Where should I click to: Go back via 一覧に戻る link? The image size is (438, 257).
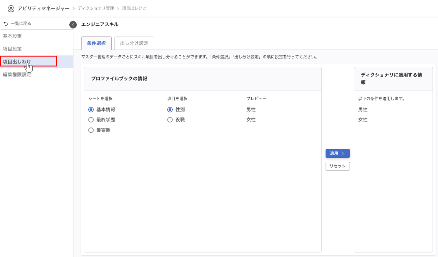[21, 23]
